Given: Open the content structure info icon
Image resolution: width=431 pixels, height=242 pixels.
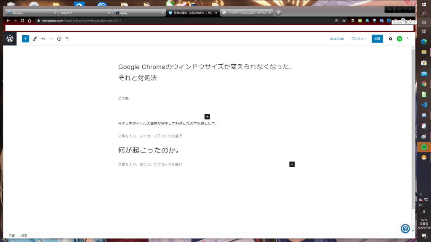Looking at the screenshot, I should point(59,39).
